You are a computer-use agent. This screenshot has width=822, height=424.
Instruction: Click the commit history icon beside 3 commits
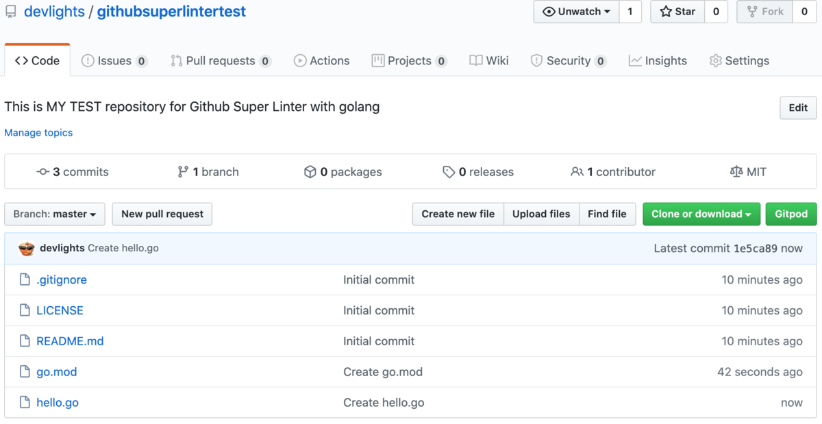pos(43,172)
